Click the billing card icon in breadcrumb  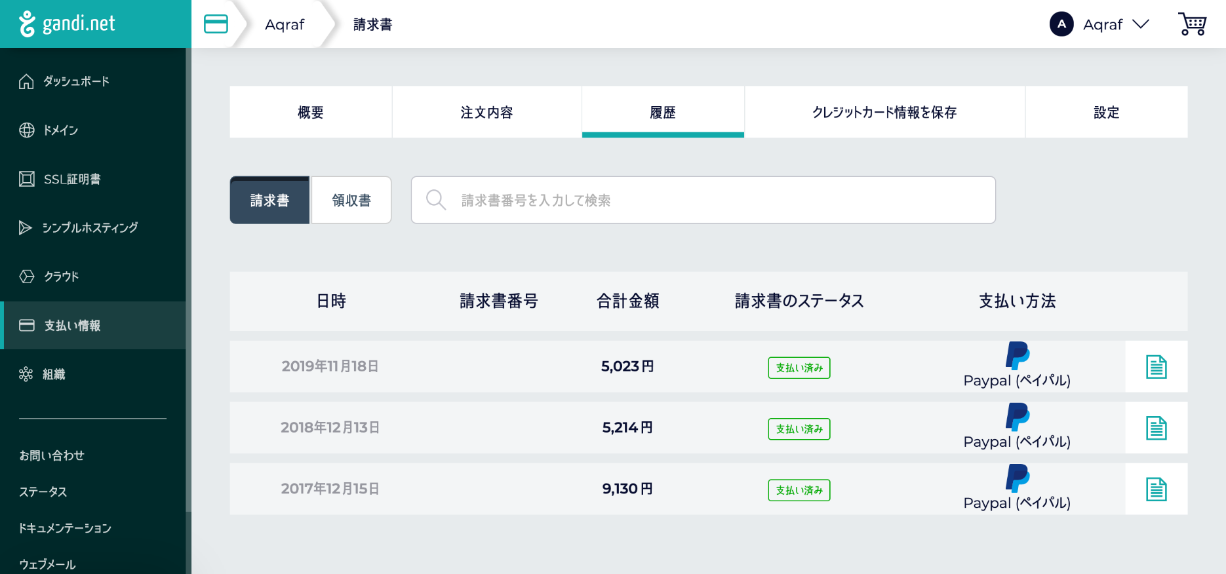(216, 24)
